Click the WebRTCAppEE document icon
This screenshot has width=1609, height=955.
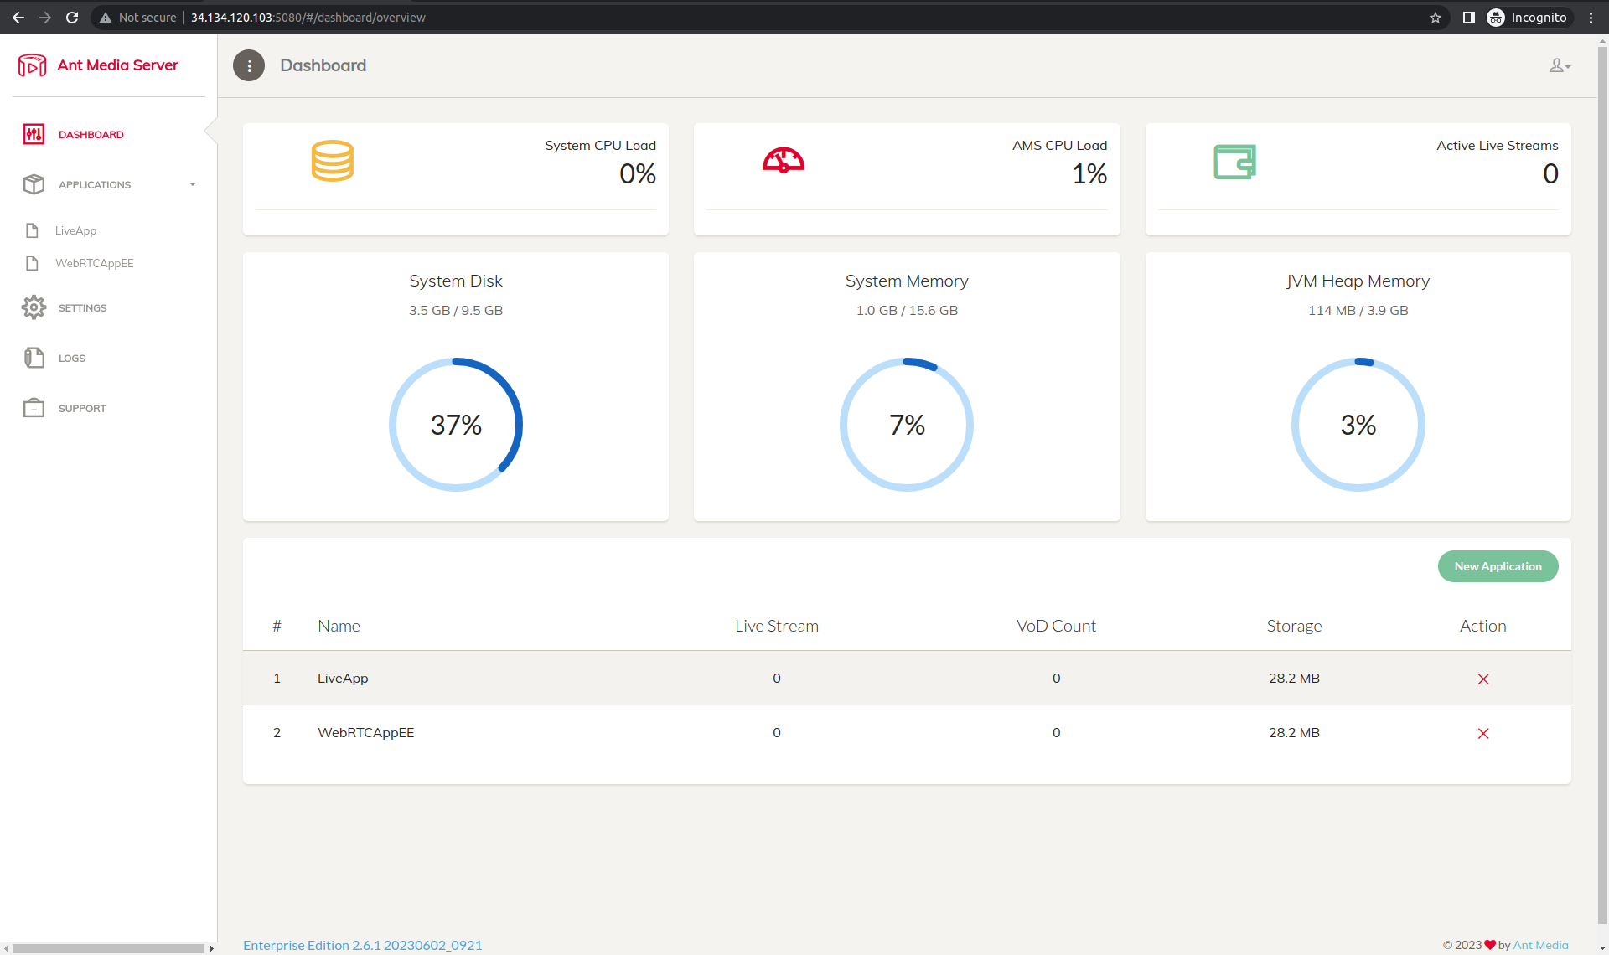coord(32,263)
